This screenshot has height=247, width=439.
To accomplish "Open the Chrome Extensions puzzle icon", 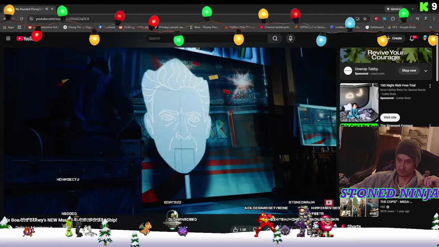I will 393,19.
